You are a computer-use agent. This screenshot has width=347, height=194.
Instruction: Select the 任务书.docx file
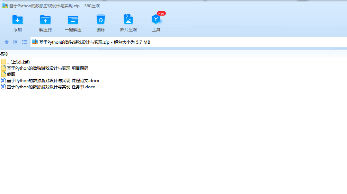point(48,87)
